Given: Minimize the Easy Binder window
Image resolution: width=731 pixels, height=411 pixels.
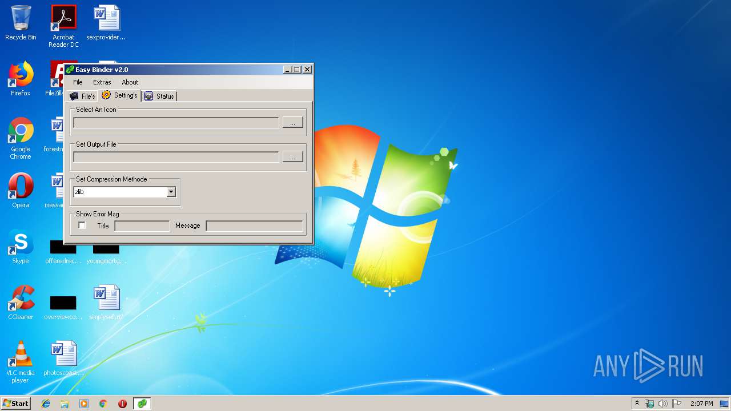Looking at the screenshot, I should (x=287, y=70).
